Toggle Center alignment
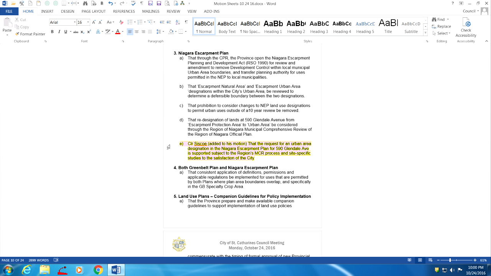 [x=137, y=32]
